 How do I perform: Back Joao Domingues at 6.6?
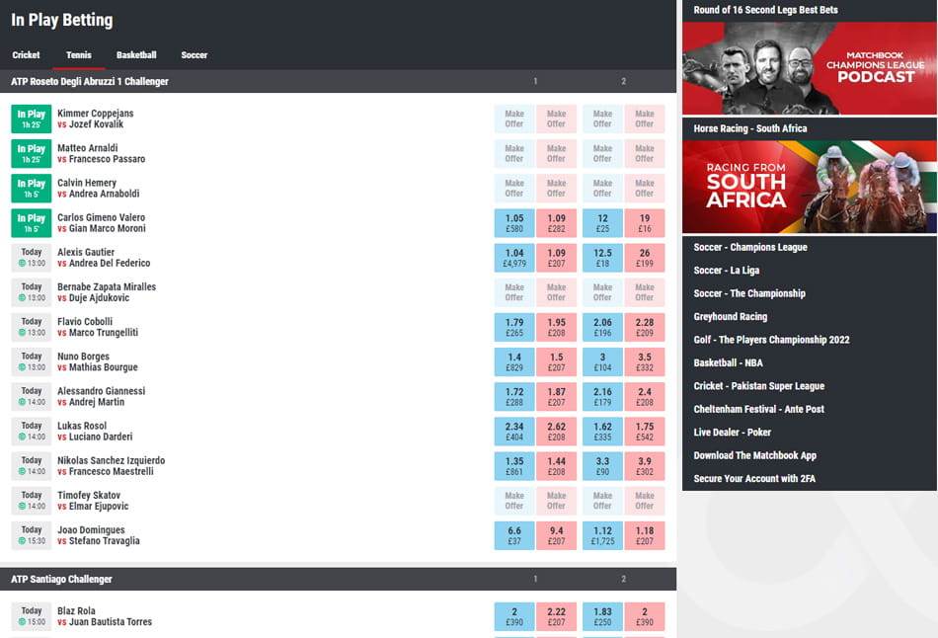514,535
